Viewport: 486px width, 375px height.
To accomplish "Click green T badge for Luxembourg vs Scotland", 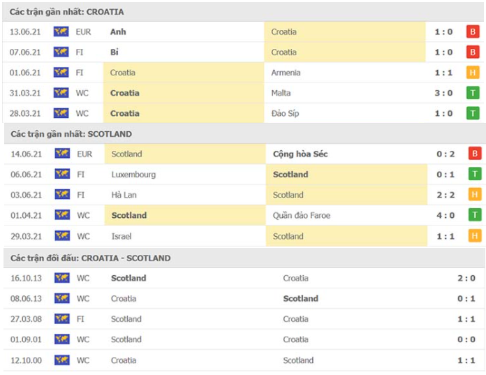I will click(x=473, y=175).
